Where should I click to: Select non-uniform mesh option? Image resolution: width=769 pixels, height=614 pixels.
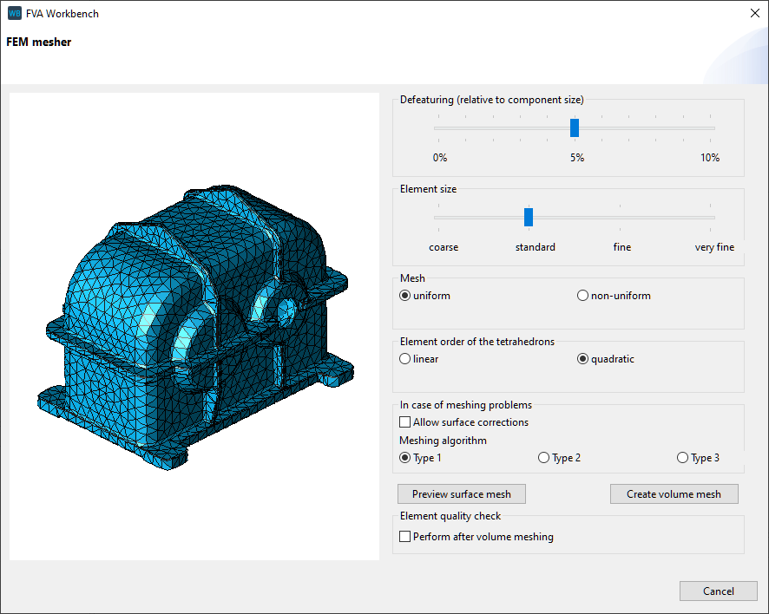coord(583,296)
